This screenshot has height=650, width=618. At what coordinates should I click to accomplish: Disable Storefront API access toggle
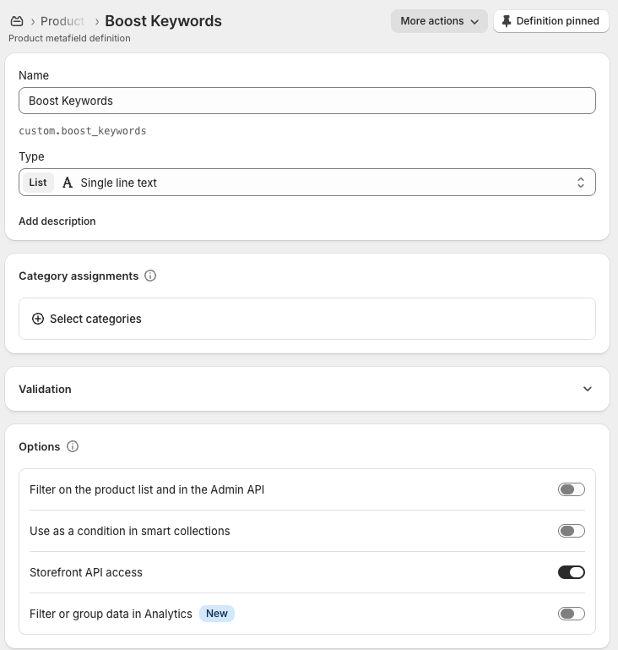(571, 572)
